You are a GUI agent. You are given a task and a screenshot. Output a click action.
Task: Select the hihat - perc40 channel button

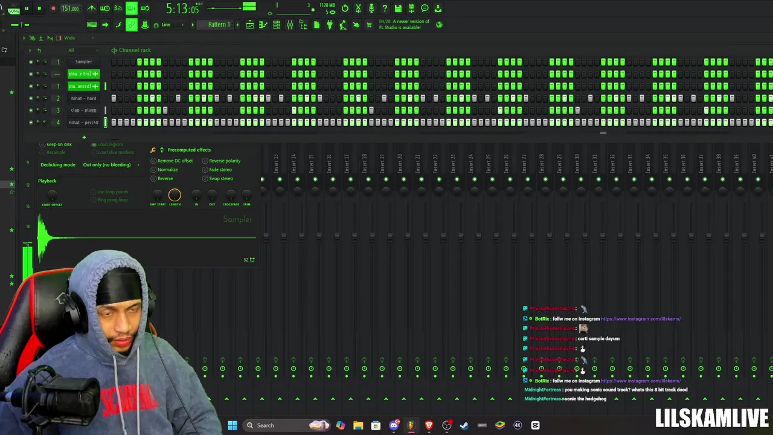click(83, 122)
